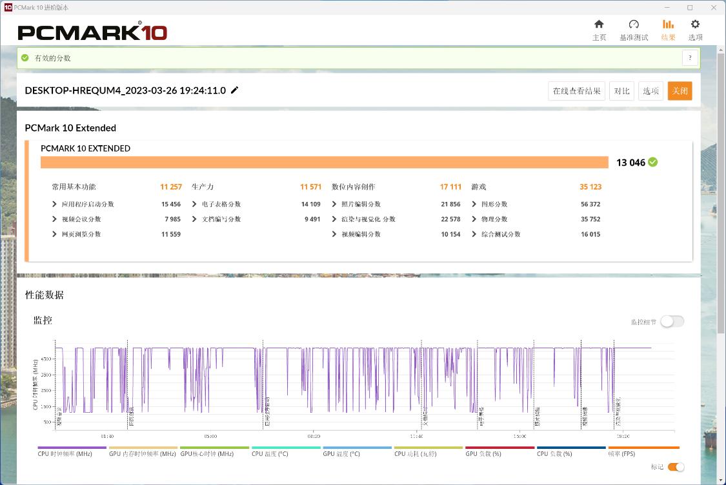726x485 pixels.
Task: Select the CPU 温度 legend color bar
Action: (285, 446)
